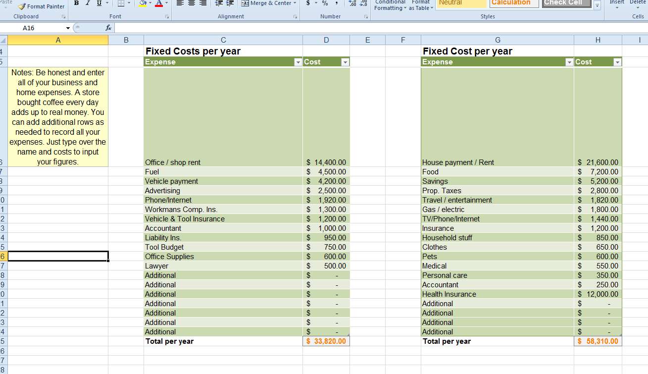Select the 'Lawyer' expense cell
The image size is (648, 374).
[x=223, y=266]
